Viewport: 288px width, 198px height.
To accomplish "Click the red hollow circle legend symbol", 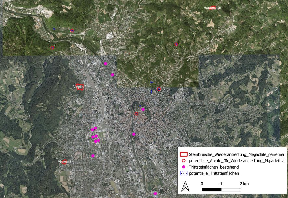I will (x=183, y=161).
